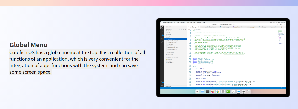Open the Help menu
This screenshot has height=109, width=298.
pyautogui.click(x=204, y=22)
